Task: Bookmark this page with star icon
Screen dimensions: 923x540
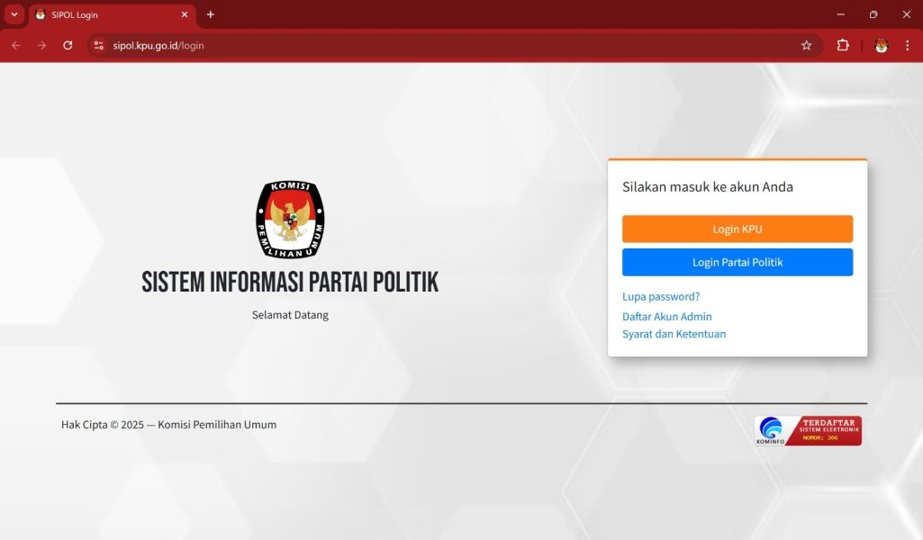Action: click(806, 45)
